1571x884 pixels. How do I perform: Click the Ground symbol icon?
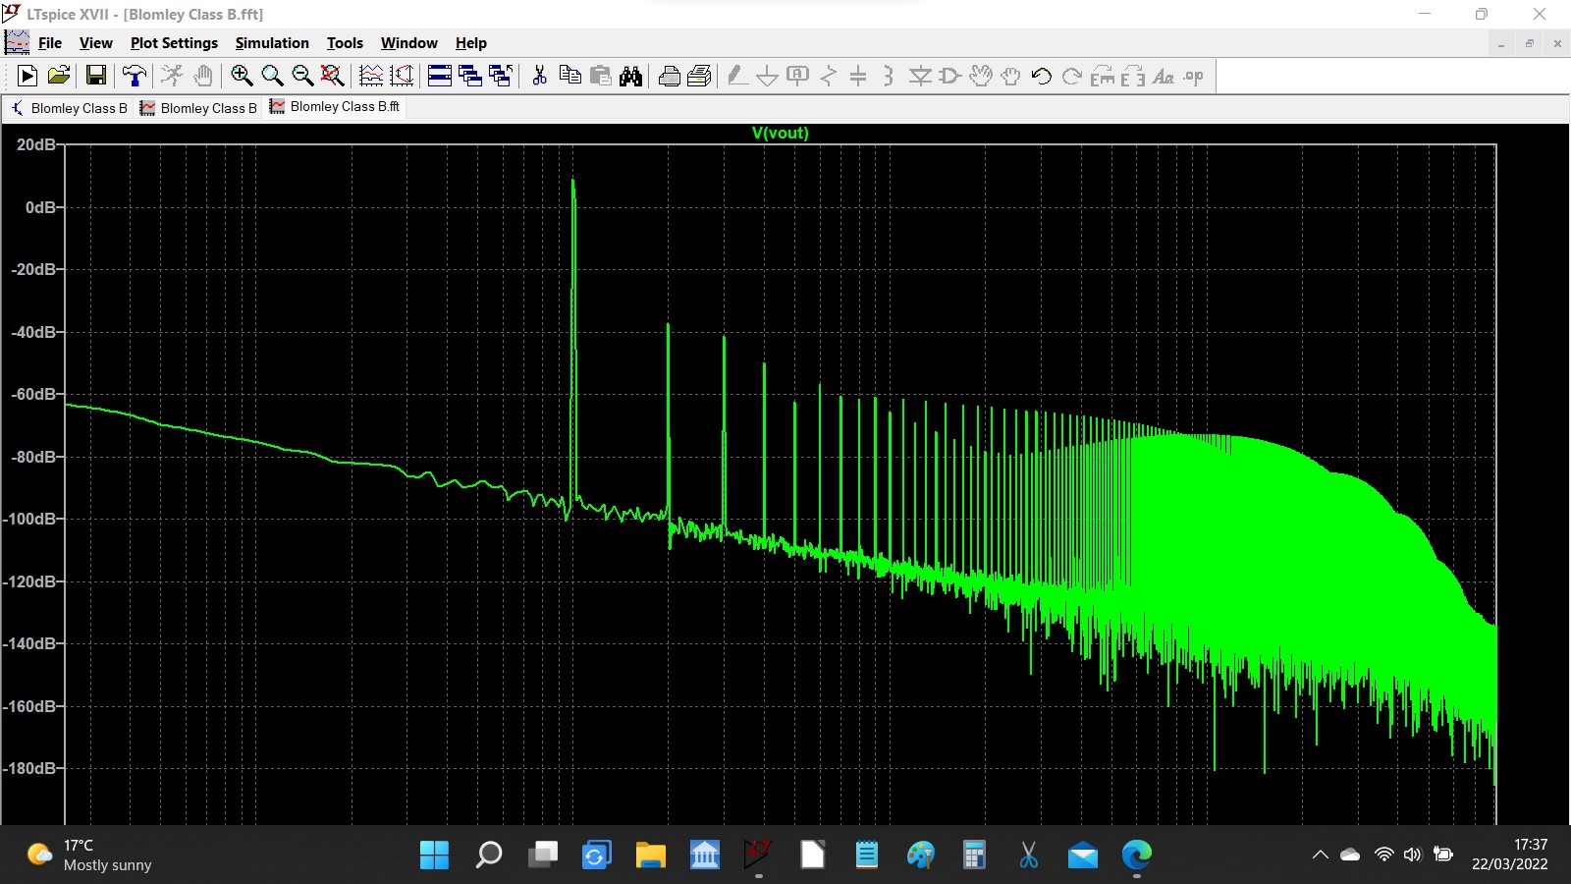(768, 76)
